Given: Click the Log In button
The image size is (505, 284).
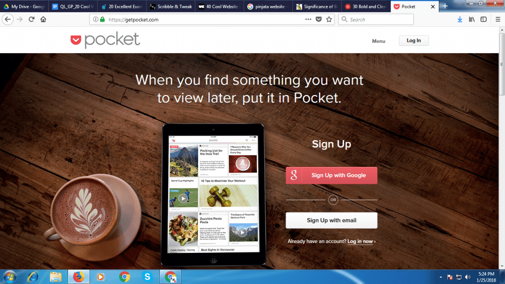Looking at the screenshot, I should [x=414, y=40].
